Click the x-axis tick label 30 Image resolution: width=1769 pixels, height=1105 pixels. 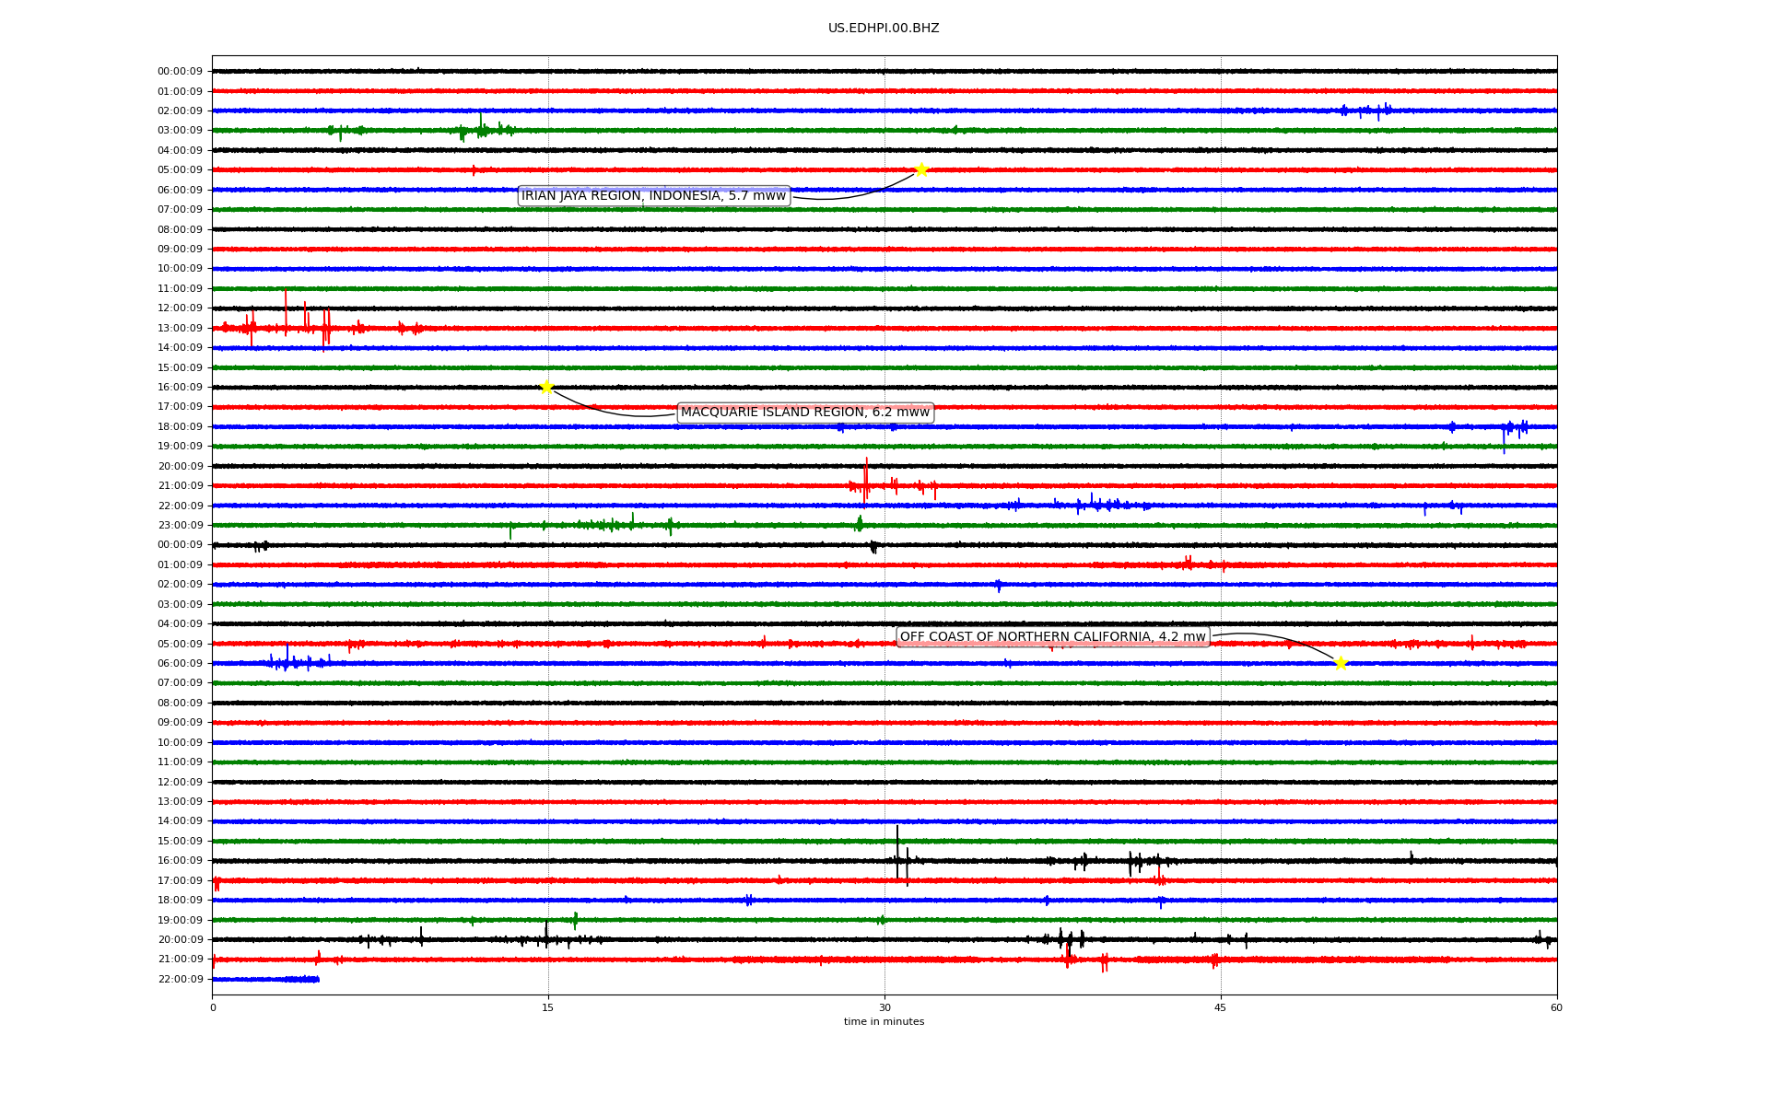(x=884, y=1007)
